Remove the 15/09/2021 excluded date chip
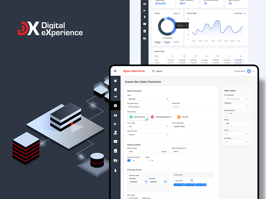The width and height of the screenshot is (266, 199). pyautogui.click(x=183, y=185)
